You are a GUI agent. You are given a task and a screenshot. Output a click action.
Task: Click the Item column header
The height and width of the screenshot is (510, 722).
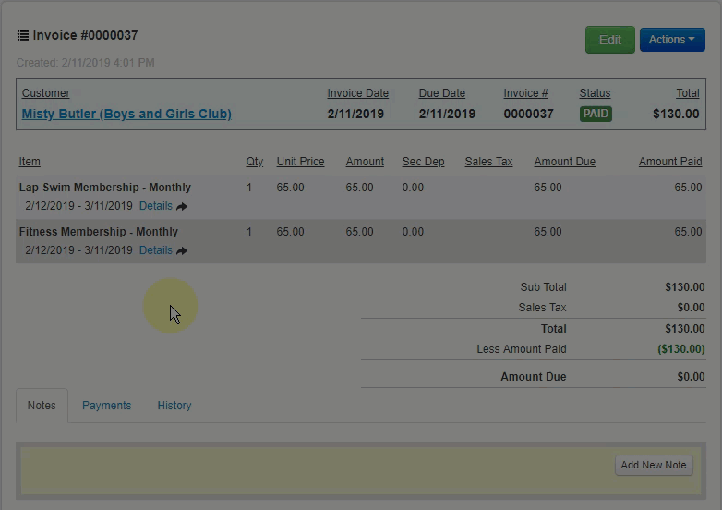(x=30, y=162)
